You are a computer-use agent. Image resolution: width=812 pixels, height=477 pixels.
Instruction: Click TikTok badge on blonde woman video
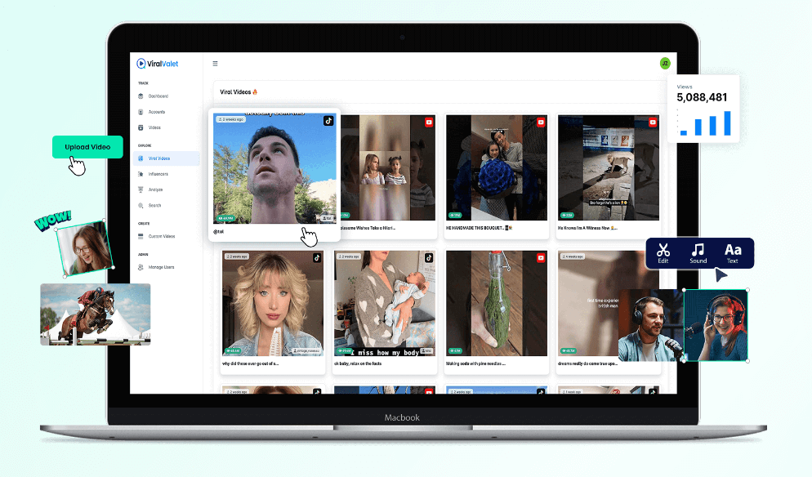click(317, 257)
